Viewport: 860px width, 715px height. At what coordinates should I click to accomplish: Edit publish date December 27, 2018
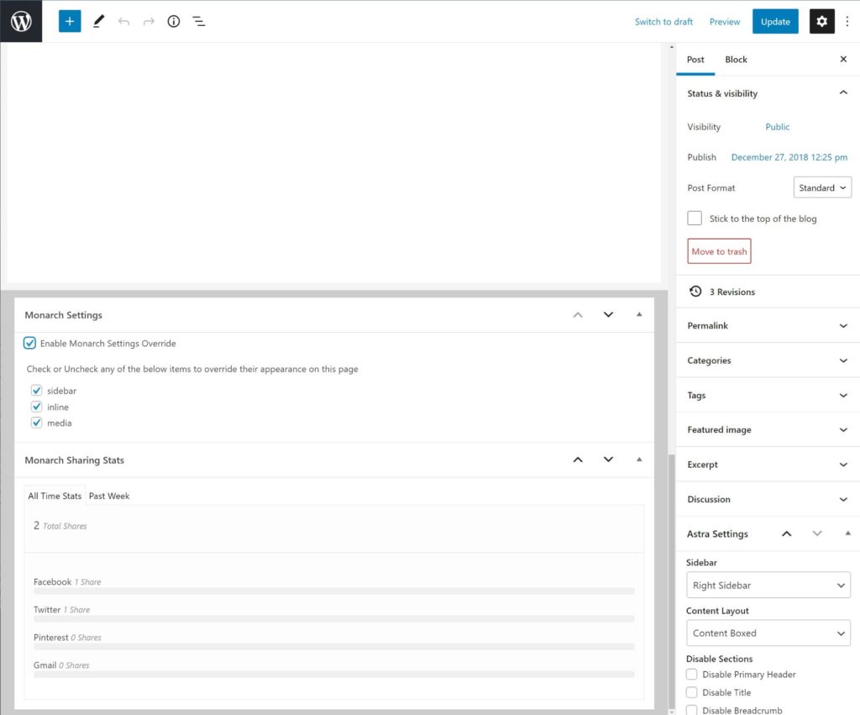point(789,157)
